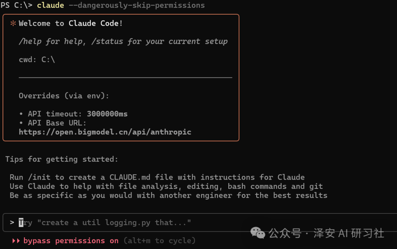
Task: Click the Run /init tip line
Action: (x=157, y=177)
